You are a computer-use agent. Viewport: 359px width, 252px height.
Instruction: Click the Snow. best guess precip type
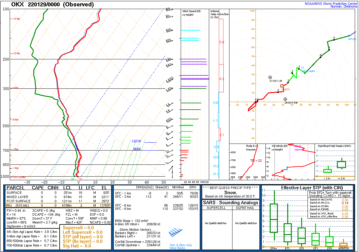point(230,192)
